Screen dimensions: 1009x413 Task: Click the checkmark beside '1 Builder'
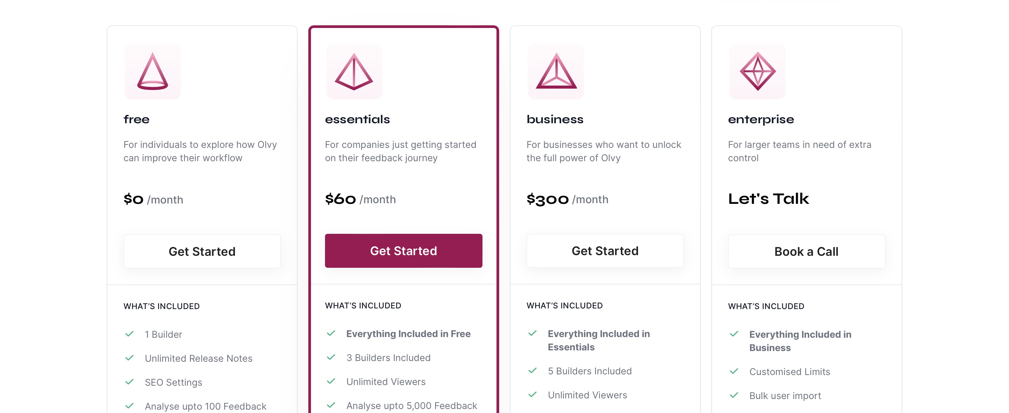[130, 334]
